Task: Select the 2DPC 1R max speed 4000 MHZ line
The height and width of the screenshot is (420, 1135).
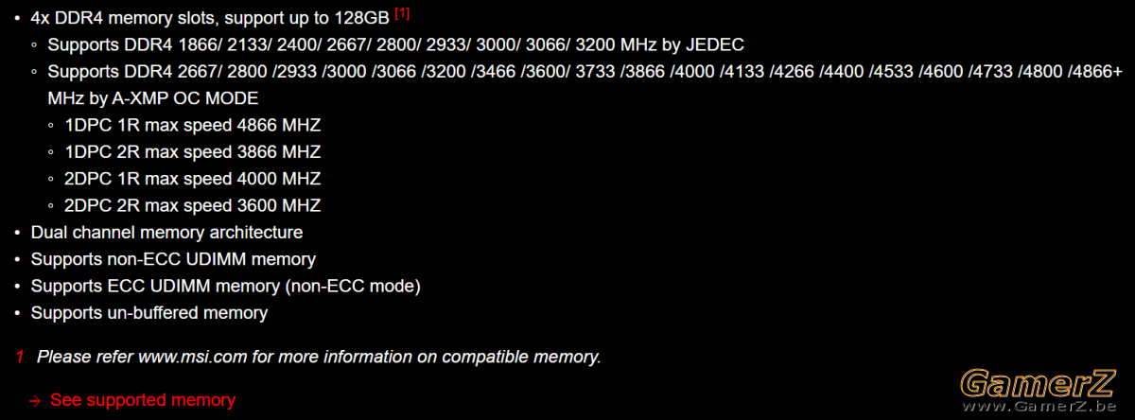Action: pos(193,178)
